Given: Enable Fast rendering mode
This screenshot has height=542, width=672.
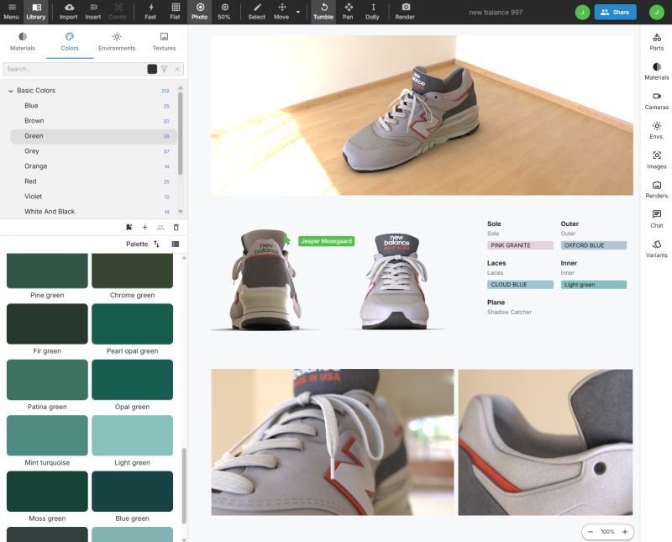Looking at the screenshot, I should (x=150, y=11).
